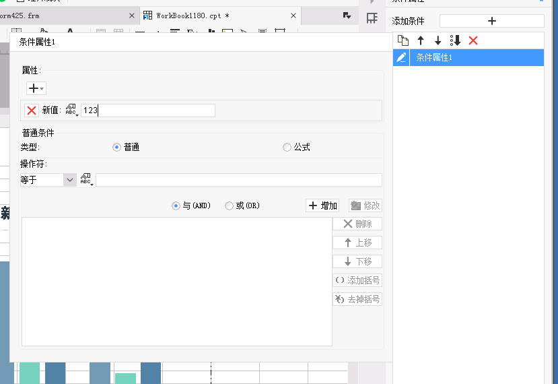This screenshot has height=384, width=558.
Task: Remove the 新值 property with red X
Action: [31, 110]
